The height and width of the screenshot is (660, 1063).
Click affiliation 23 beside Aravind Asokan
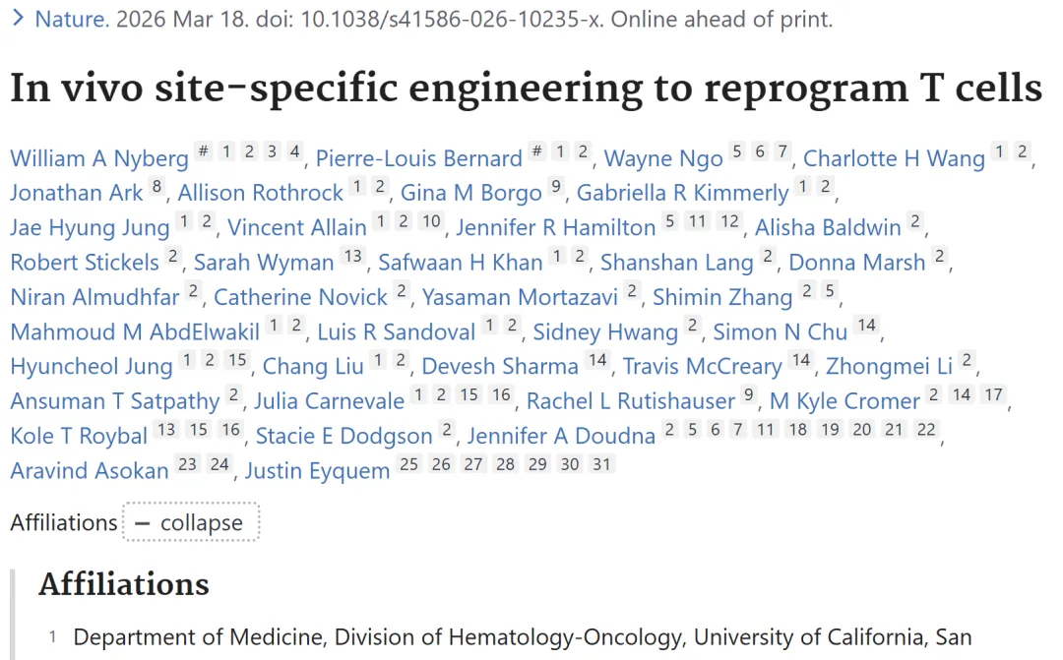click(187, 464)
